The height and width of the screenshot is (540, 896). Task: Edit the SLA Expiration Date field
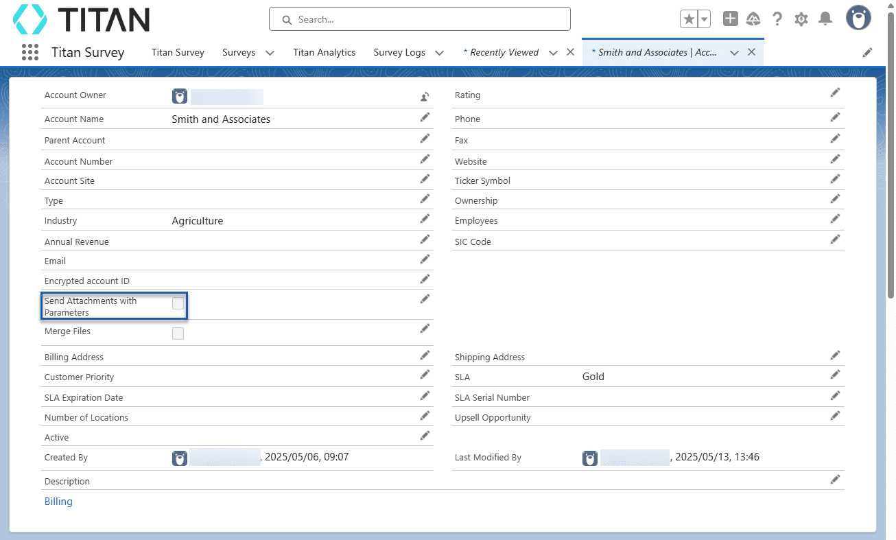(x=425, y=396)
